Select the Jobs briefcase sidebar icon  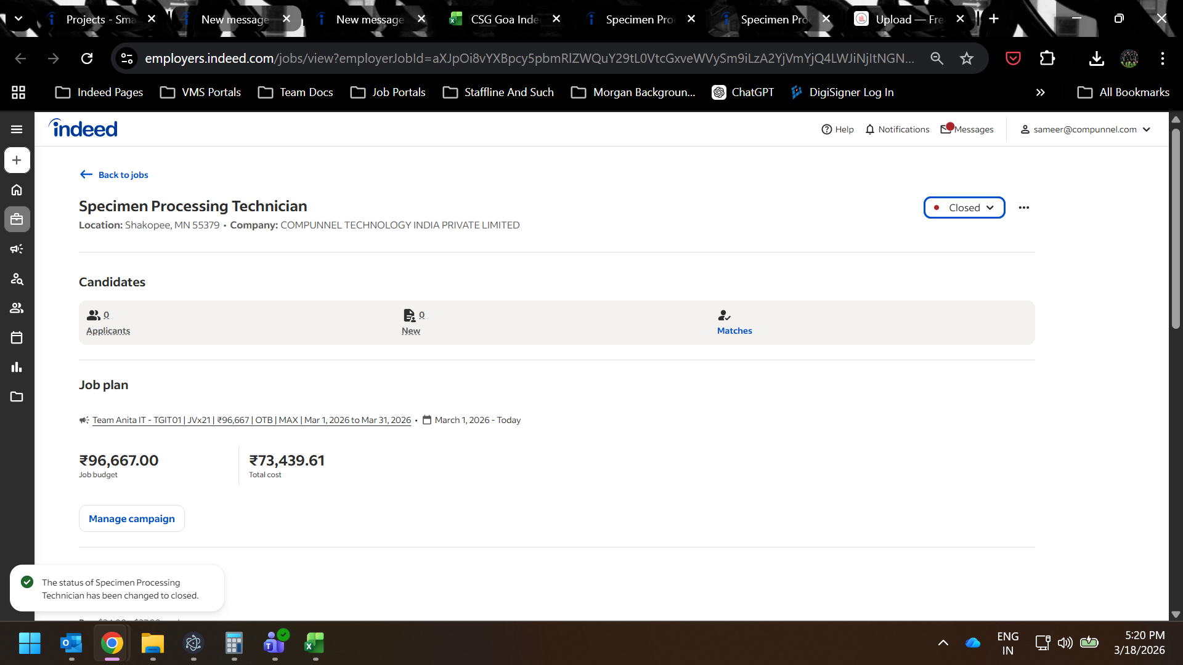(x=17, y=219)
